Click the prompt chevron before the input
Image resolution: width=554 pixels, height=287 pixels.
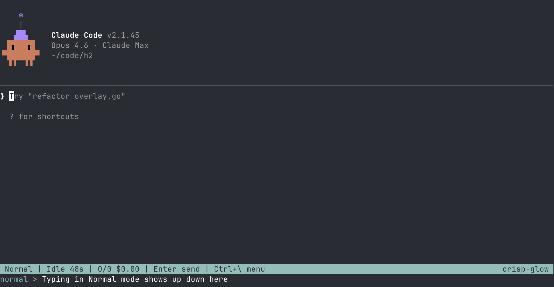pos(2,96)
